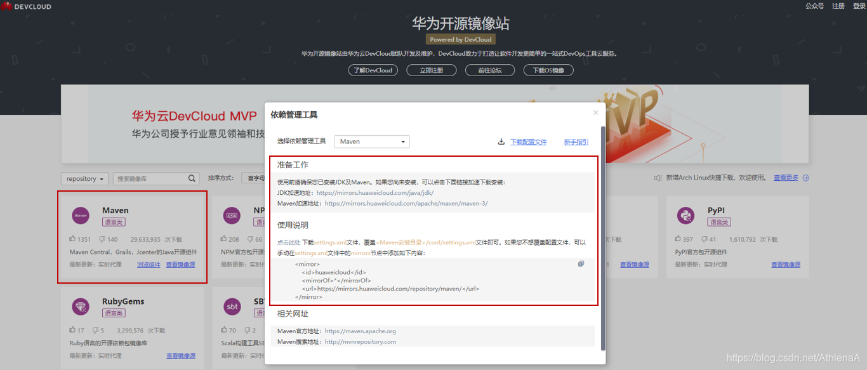Click the search magnifier icon
The width and height of the screenshot is (867, 370).
coord(192,179)
